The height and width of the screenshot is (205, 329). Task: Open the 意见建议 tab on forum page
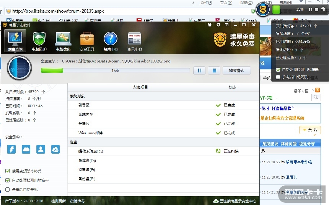[270, 144]
